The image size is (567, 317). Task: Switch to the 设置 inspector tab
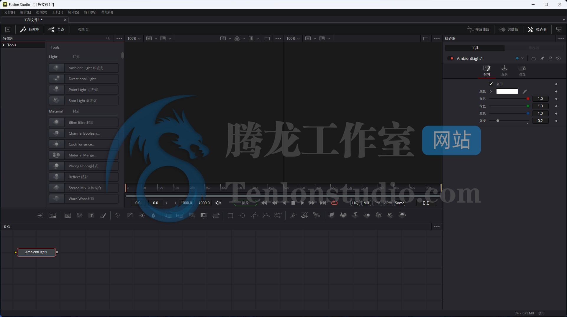(x=522, y=71)
